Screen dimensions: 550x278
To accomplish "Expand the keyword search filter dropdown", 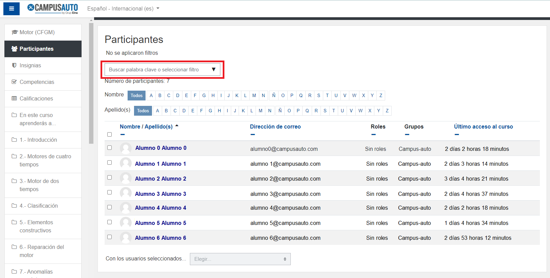I will point(213,70).
